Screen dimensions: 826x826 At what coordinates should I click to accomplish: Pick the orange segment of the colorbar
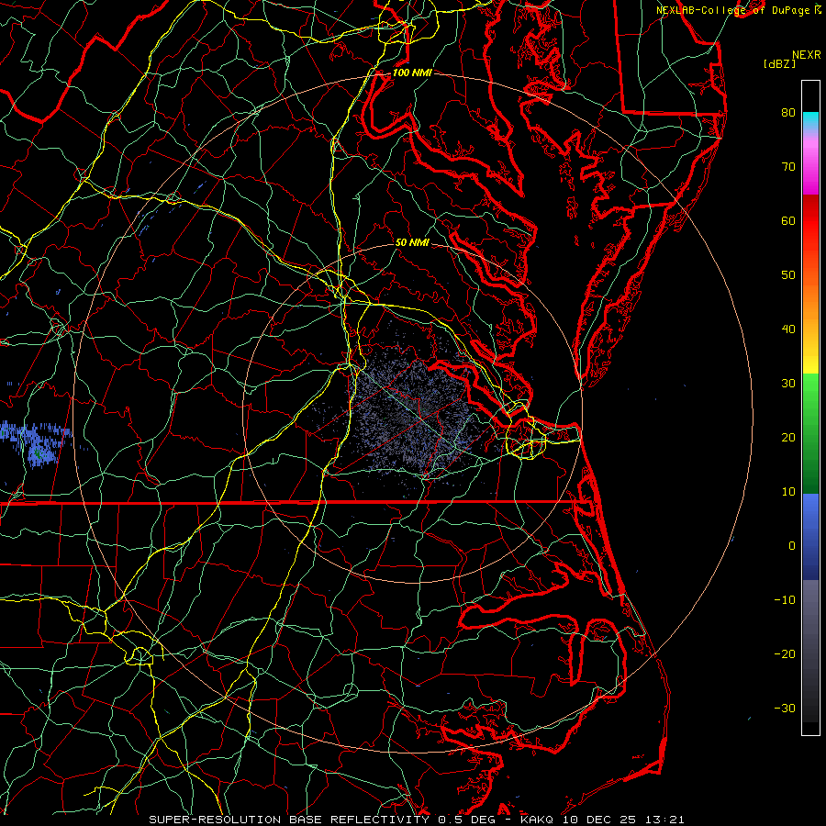coord(810,295)
